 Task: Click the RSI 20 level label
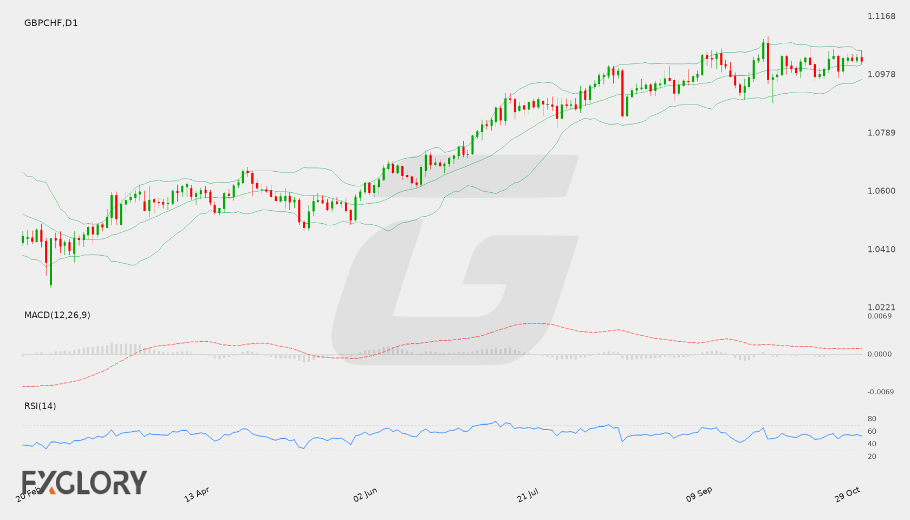(872, 456)
